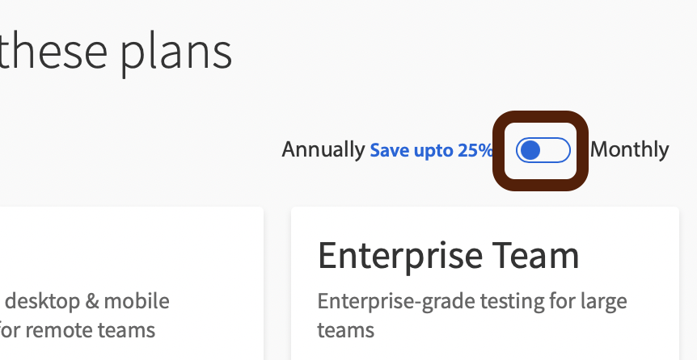Viewport: 697px width, 360px height.
Task: Click the word "plans" in the heading
Action: click(177, 50)
